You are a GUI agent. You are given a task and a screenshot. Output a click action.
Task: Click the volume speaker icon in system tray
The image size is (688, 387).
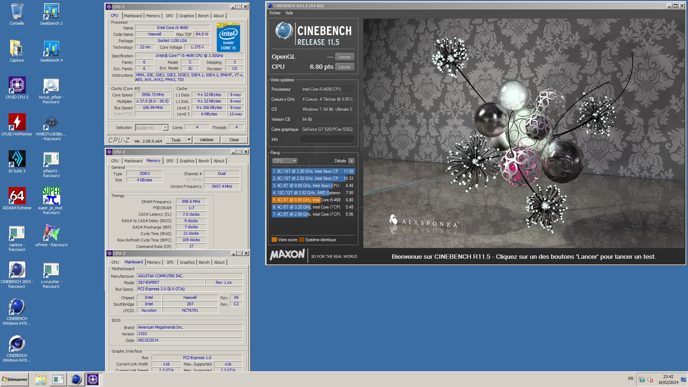650,379
